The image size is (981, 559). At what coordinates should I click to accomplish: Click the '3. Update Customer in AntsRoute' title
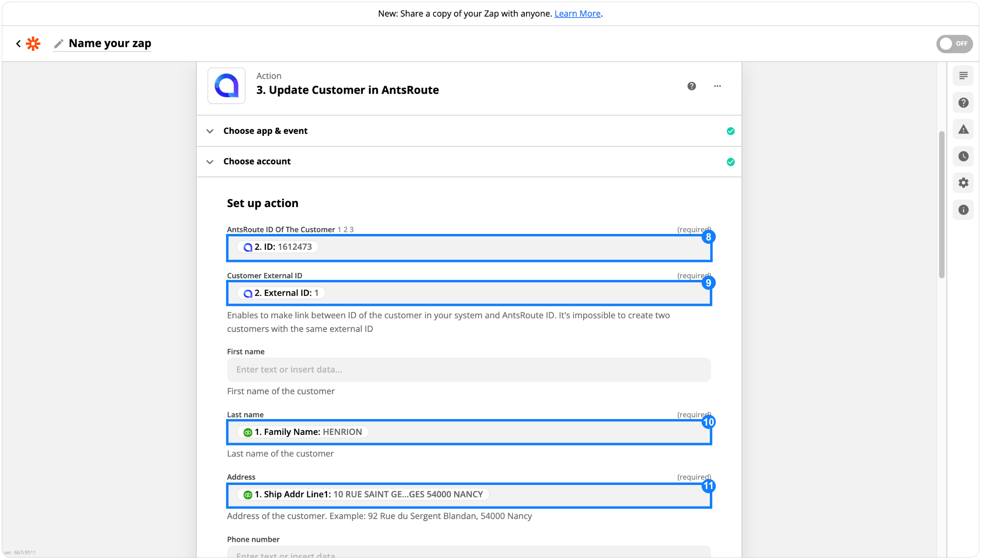pyautogui.click(x=347, y=90)
